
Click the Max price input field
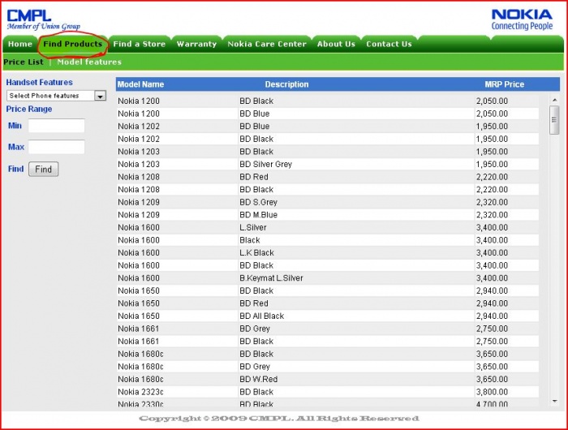pyautogui.click(x=57, y=147)
